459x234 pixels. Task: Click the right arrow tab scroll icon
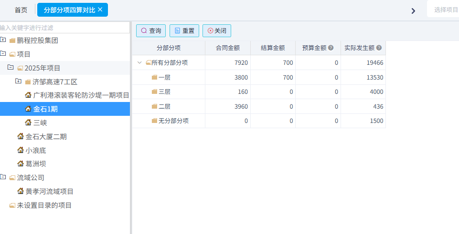coord(413,11)
